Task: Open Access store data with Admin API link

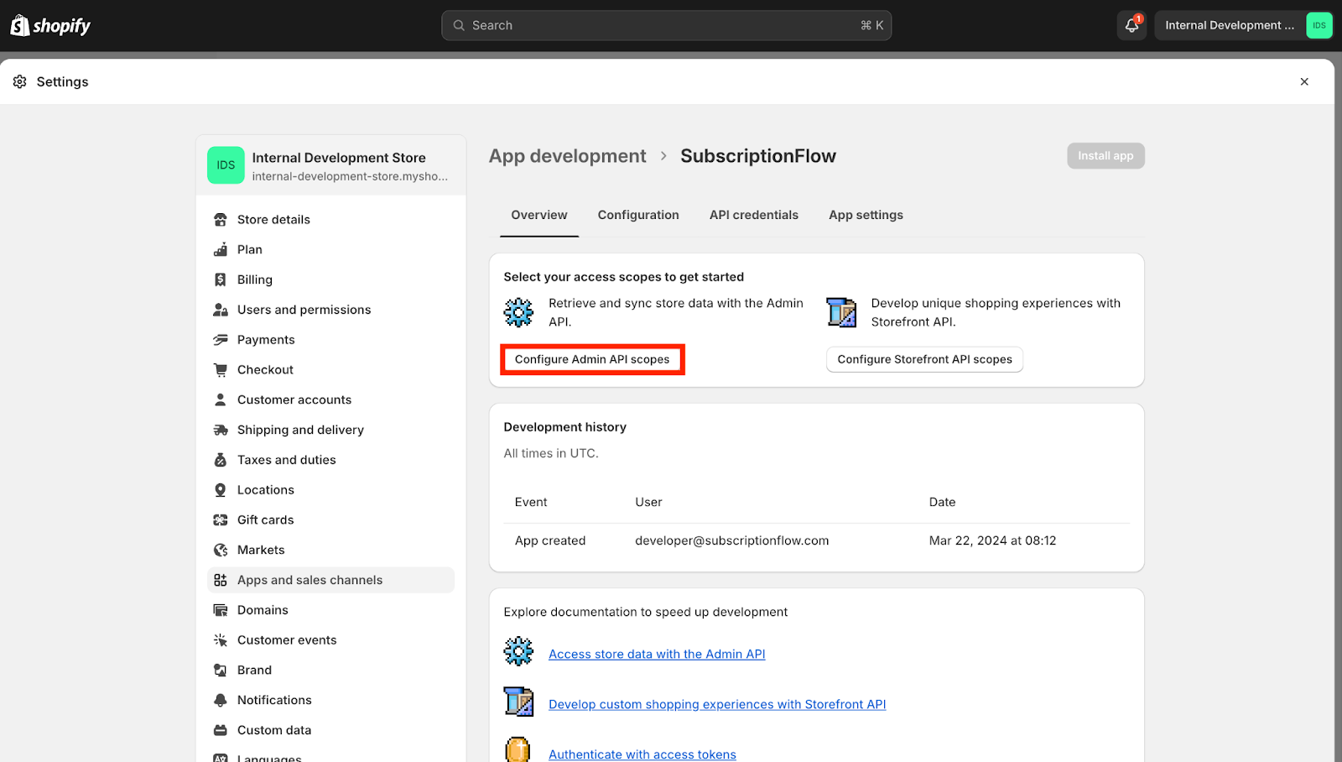Action: pos(657,654)
